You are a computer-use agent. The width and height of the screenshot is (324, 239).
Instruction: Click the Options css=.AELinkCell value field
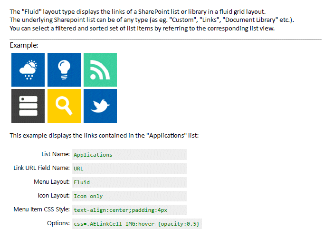(x=136, y=224)
